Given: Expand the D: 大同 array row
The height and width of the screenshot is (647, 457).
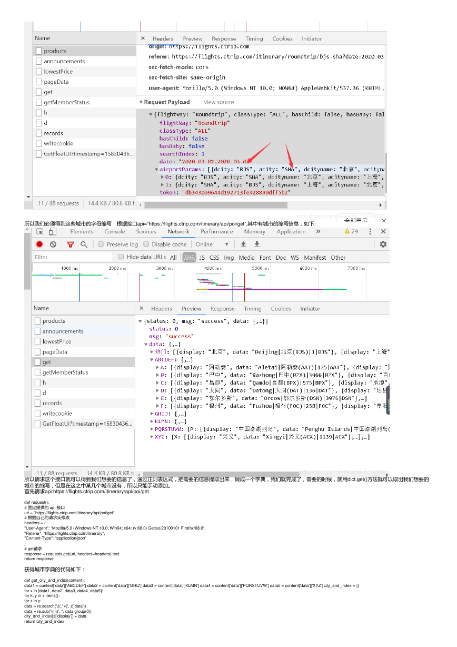Looking at the screenshot, I should 158,391.
